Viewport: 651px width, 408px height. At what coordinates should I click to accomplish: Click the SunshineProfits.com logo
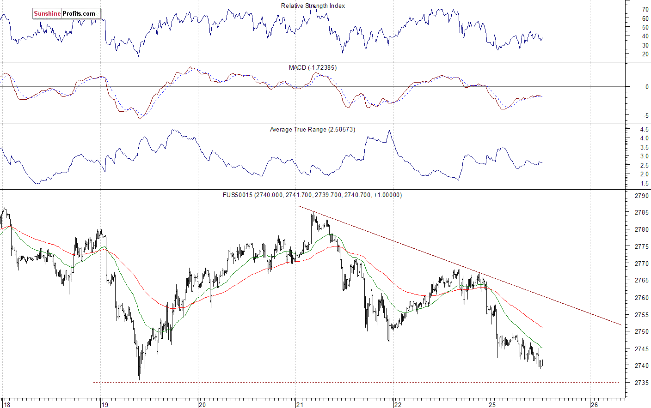[x=67, y=13]
